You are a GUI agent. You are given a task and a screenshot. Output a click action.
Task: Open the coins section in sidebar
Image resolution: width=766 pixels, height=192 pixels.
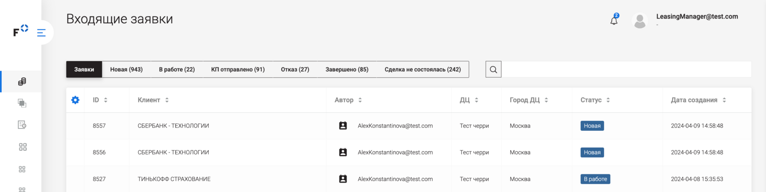pos(22,82)
